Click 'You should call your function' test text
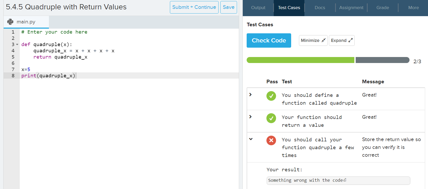428x189 pixels. [x=318, y=147]
